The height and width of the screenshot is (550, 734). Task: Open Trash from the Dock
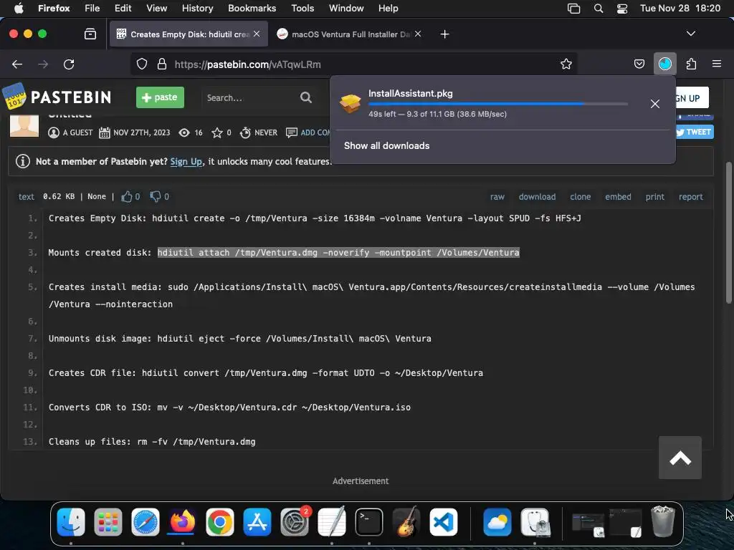(x=663, y=521)
